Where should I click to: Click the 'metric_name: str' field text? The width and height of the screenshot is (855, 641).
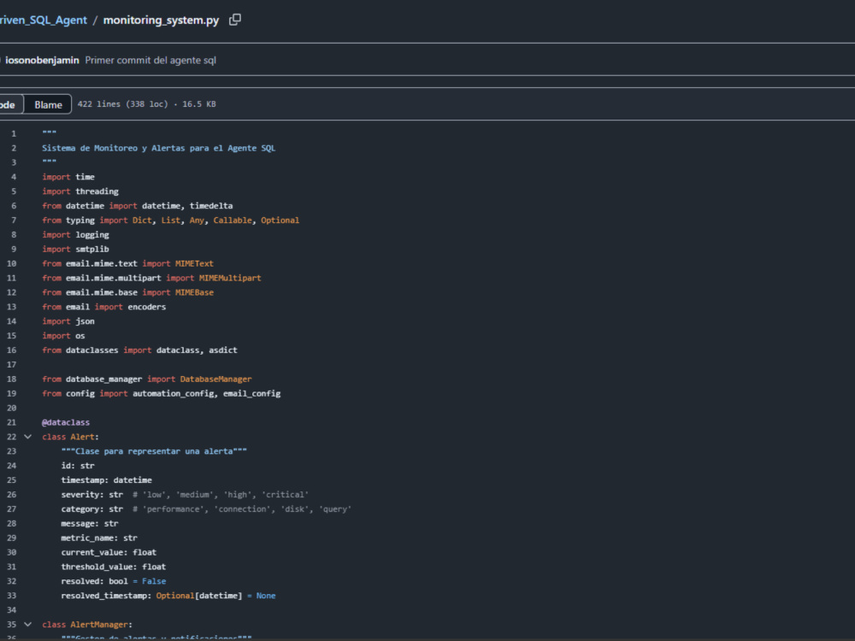[99, 538]
